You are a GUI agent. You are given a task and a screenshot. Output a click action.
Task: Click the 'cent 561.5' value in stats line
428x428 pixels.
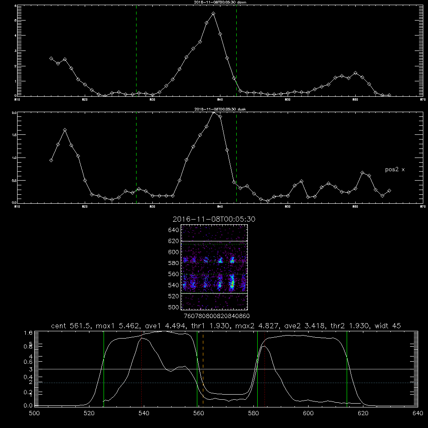coord(70,326)
